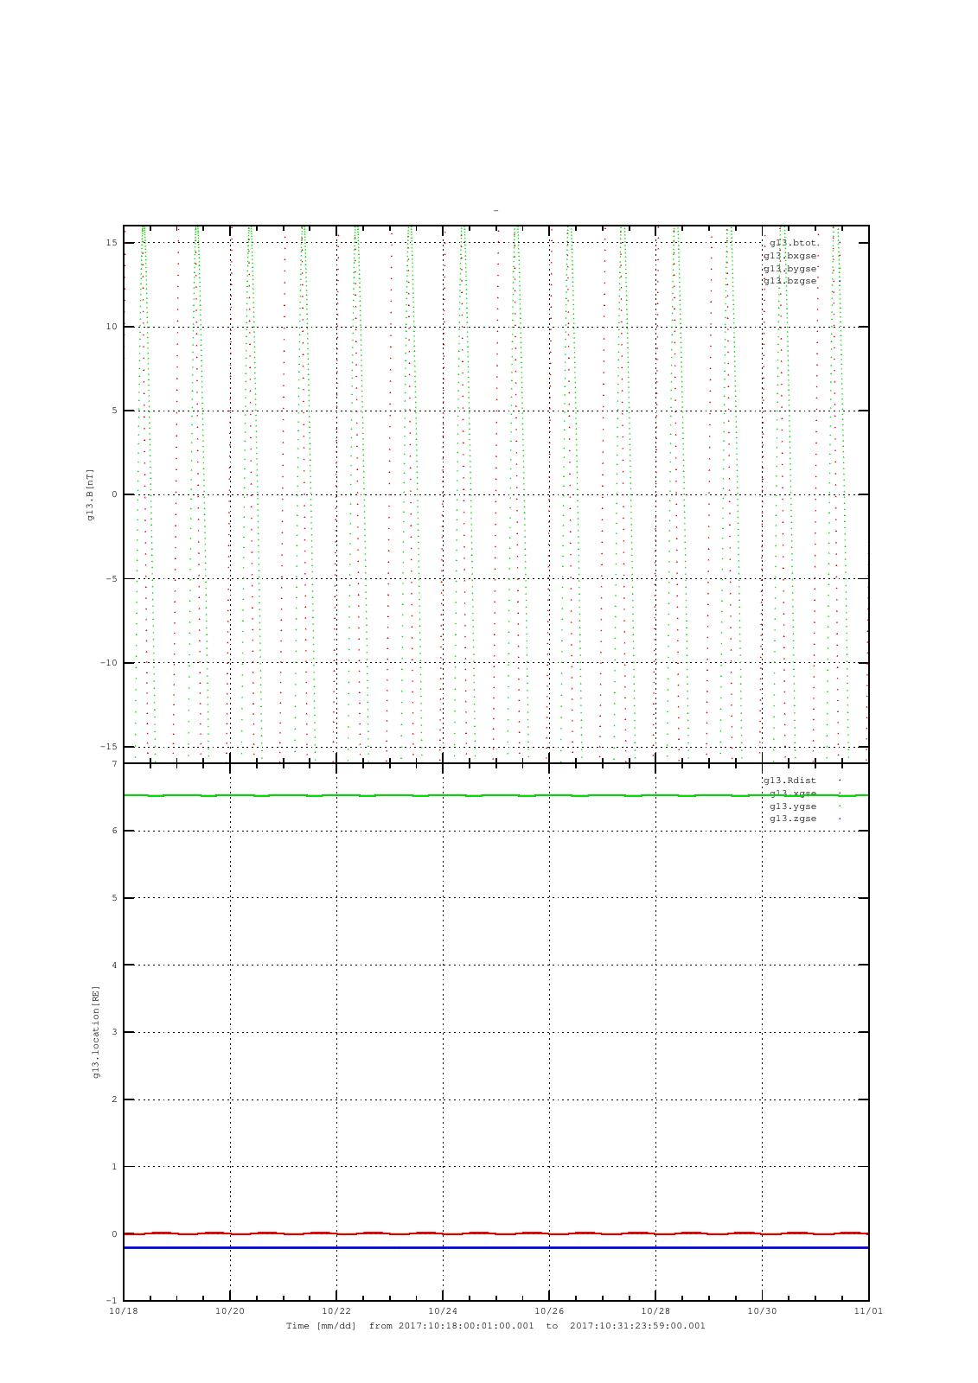Viewport: 978px width, 1383px height.
Task: Click the green Rdist line near 6.5 RE
Action: pyautogui.click(x=495, y=795)
